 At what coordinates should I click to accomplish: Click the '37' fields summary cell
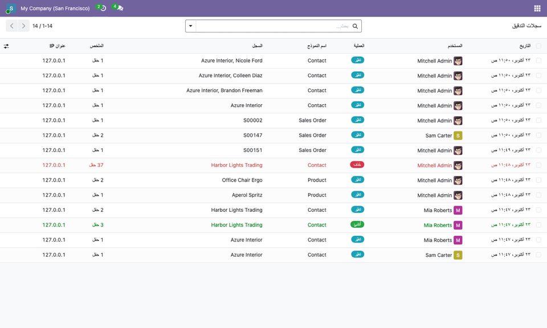(96, 165)
